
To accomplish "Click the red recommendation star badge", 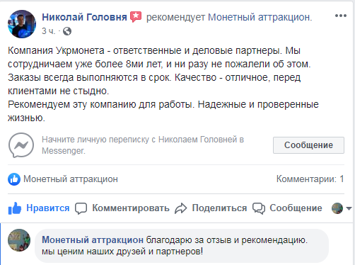I will [x=136, y=17].
